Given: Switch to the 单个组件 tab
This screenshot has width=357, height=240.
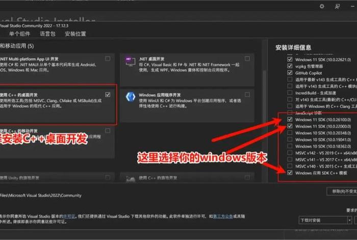Looking at the screenshot, I should pos(19,34).
